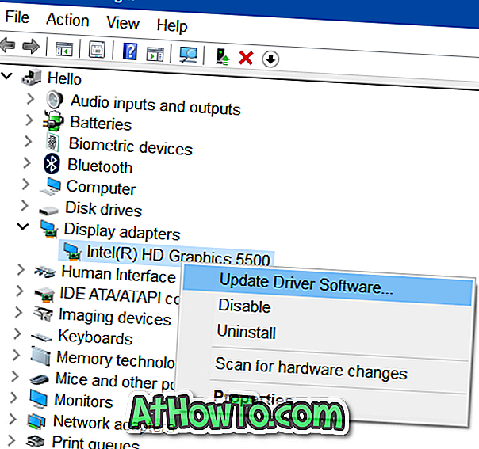
Task: Click the IDE ATA/ATAPI controllers icon
Action: [x=44, y=294]
